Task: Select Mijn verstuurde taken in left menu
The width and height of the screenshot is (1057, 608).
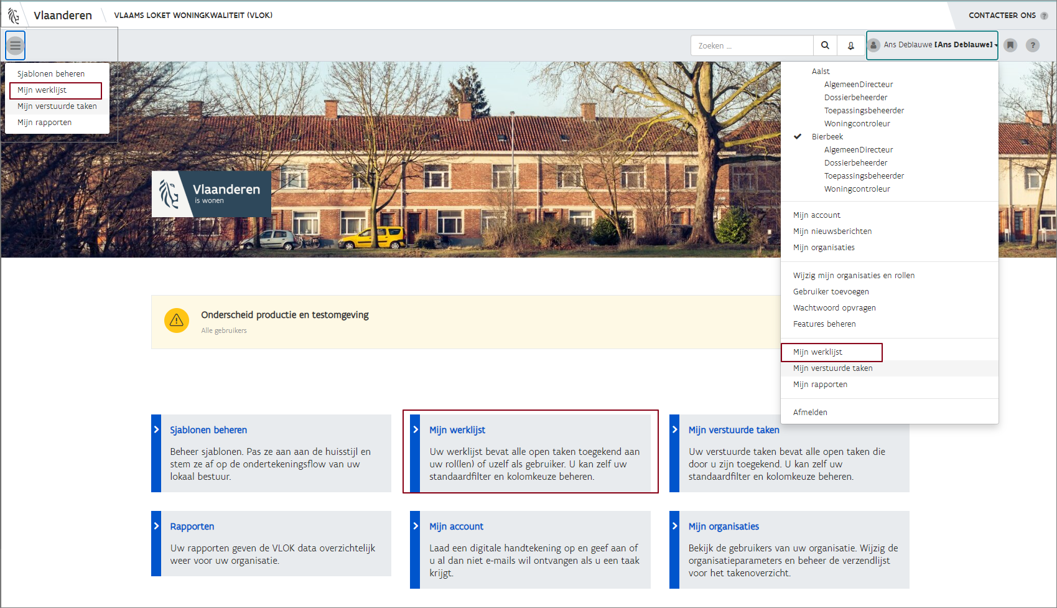Action: tap(57, 106)
